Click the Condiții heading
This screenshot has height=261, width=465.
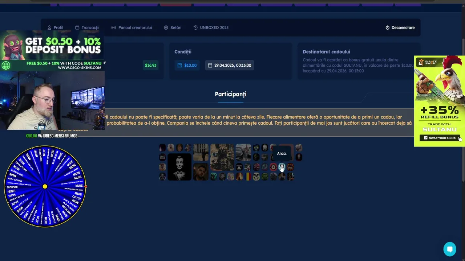pos(183,52)
